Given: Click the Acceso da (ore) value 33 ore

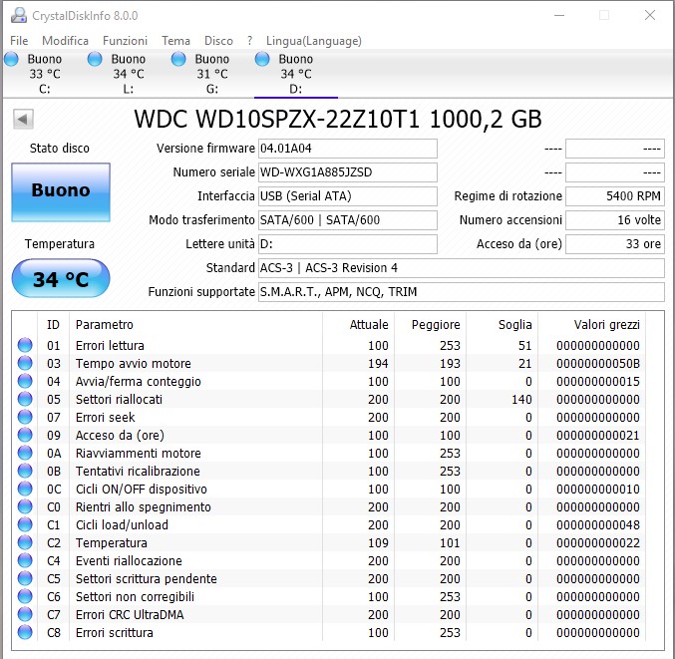Looking at the screenshot, I should coord(615,244).
